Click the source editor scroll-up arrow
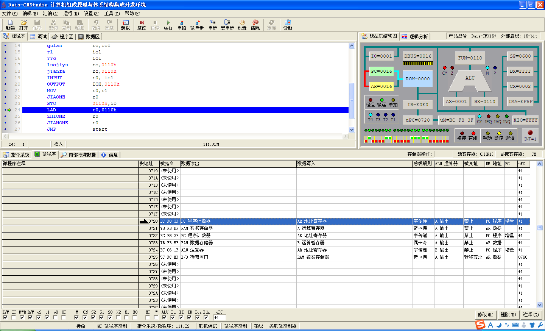 352,45
